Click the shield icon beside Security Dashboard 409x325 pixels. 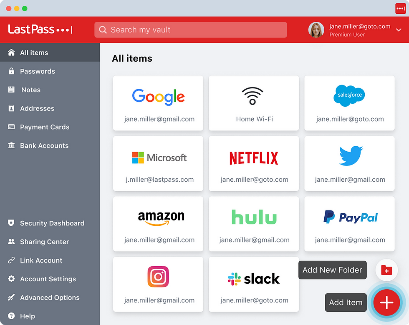click(11, 223)
